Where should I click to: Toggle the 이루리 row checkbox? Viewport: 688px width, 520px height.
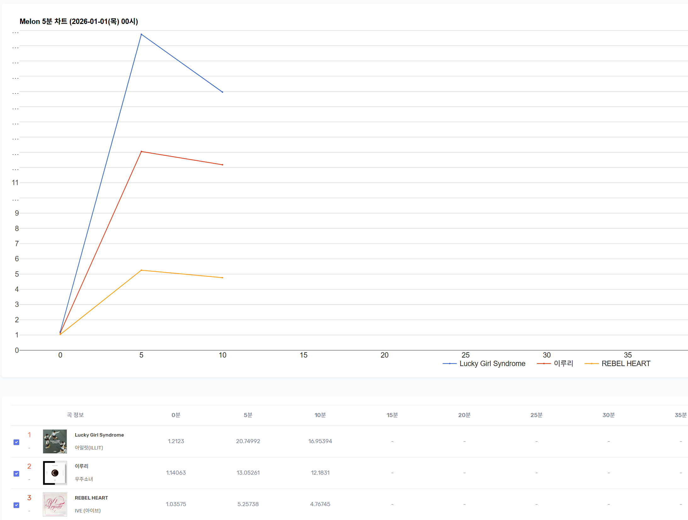17,473
